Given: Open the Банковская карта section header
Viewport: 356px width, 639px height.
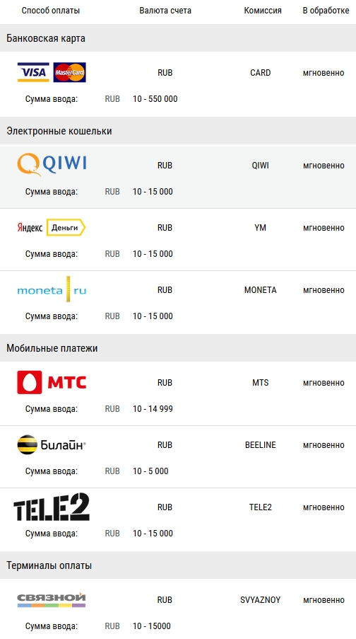Looking at the screenshot, I should [x=178, y=38].
